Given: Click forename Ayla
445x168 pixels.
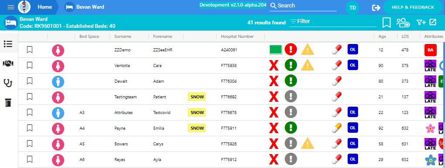Looking at the screenshot, I should pyautogui.click(x=157, y=160).
